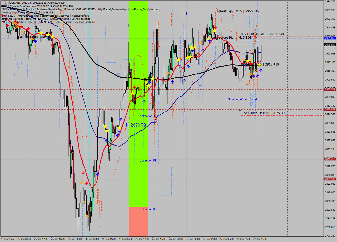
Task: Click the red 2841.218 price level tag
Action: [x=330, y=159]
